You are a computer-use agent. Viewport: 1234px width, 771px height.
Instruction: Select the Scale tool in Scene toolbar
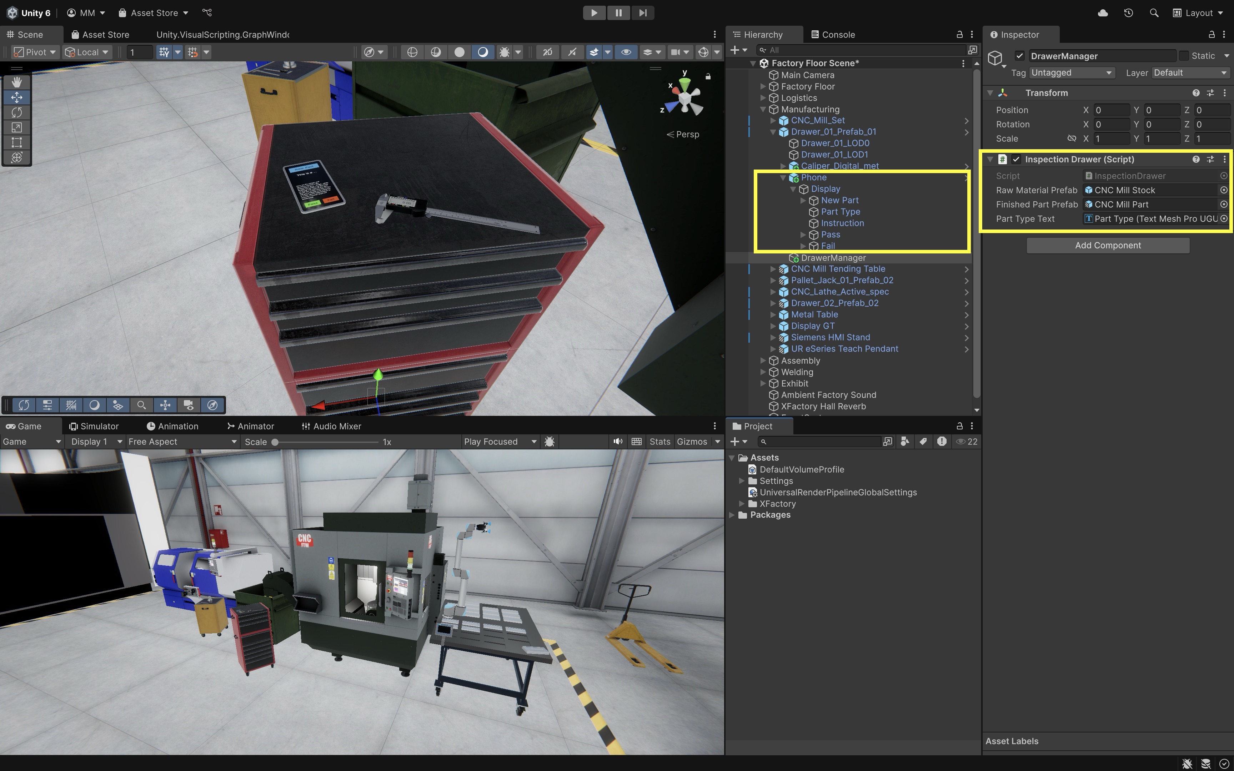point(16,127)
